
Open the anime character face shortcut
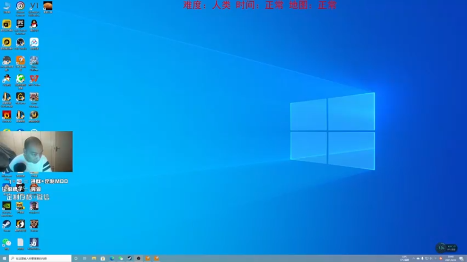(6, 63)
